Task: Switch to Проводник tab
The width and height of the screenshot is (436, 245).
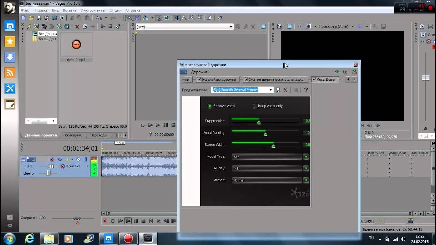Action: tap(73, 135)
